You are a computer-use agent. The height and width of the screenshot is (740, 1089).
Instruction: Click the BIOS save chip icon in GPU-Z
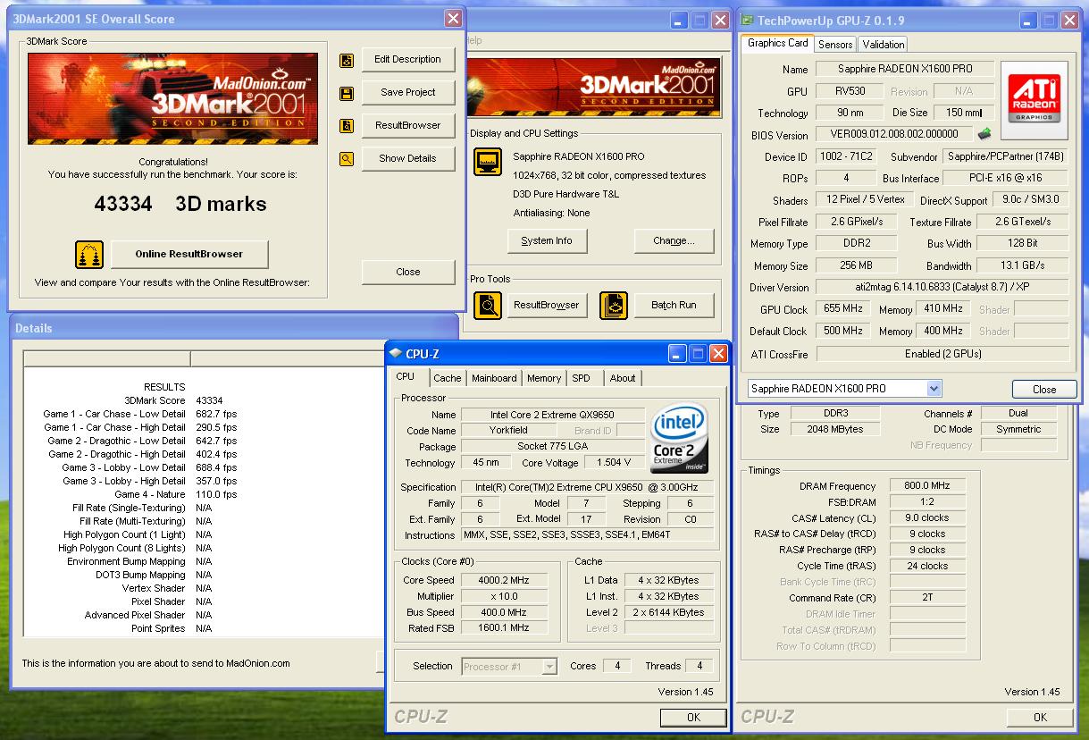click(x=984, y=135)
